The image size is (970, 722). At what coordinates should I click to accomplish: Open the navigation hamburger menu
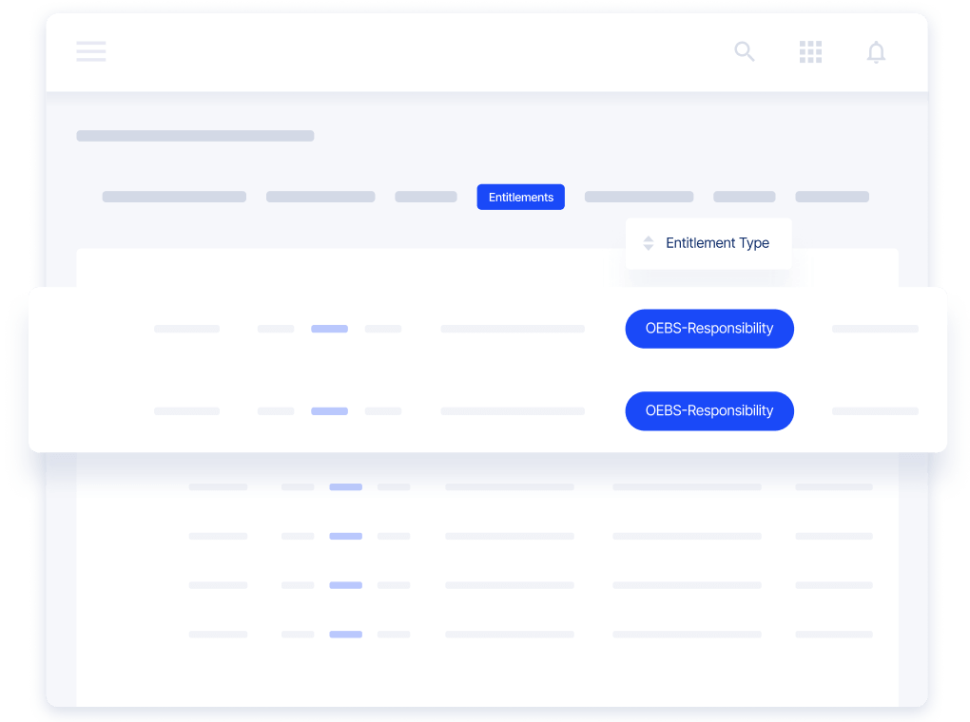click(91, 51)
